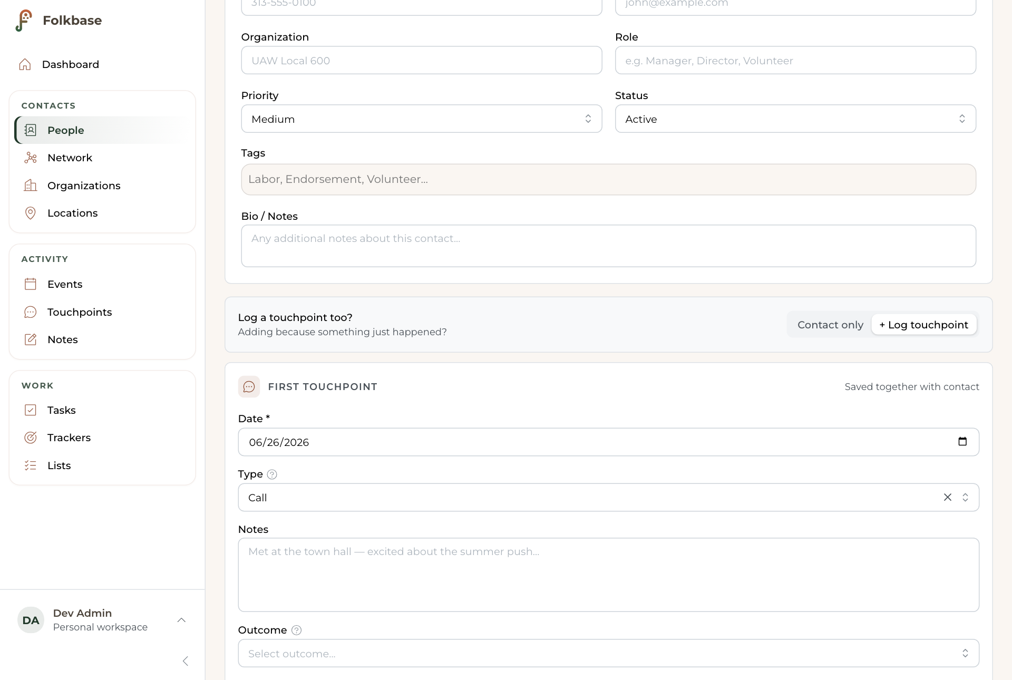Click into the Role input field
The height and width of the screenshot is (680, 1012).
(795, 60)
